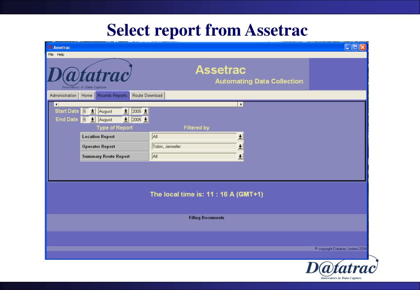Screen dimensions: 420x290
Task: Open the Route Download tab
Action: [x=147, y=95]
